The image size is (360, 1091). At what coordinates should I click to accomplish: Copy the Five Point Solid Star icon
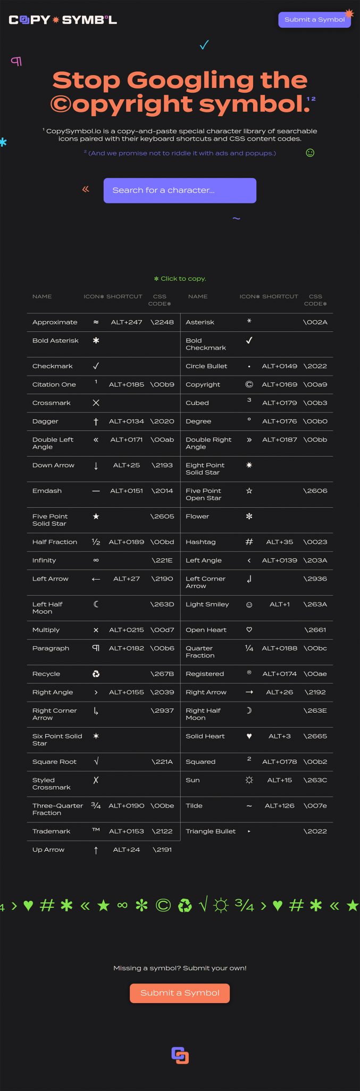(x=96, y=516)
